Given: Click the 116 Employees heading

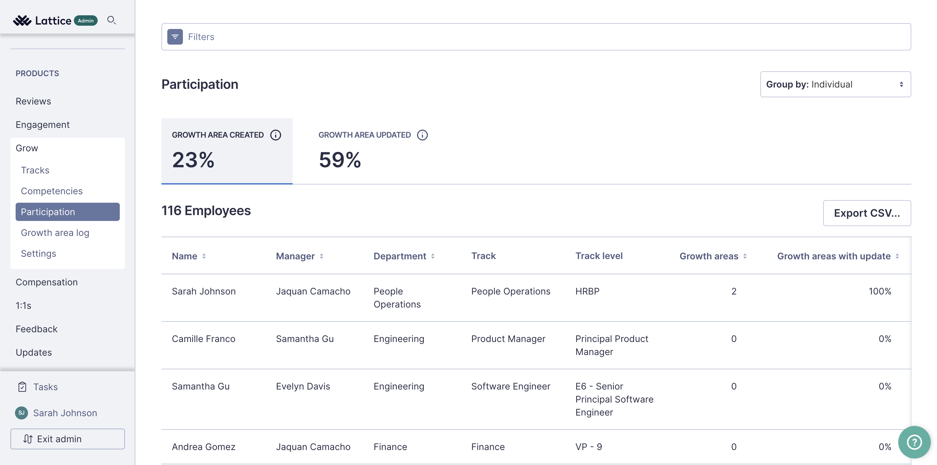Looking at the screenshot, I should 206,211.
